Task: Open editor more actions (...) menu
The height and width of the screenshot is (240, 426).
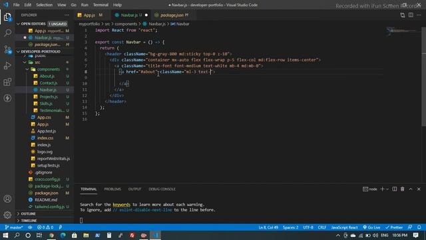Action: [x=419, y=15]
